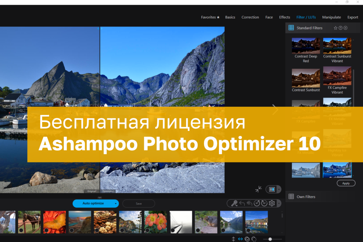The image size is (363, 242).
Task: Click the fit-to-view shrink arrows icon
Action: point(259,189)
